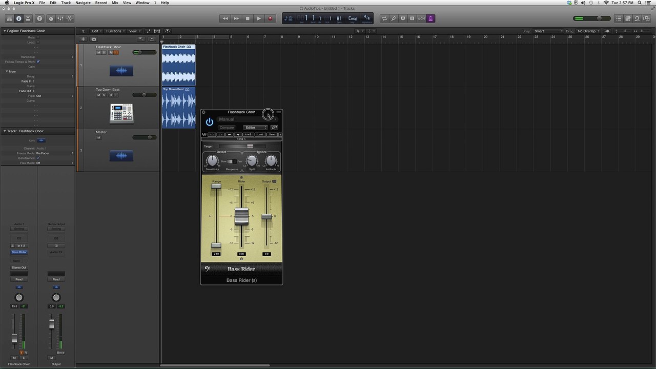The height and width of the screenshot is (369, 656).
Task: Toggle Cycle mode button
Action: pyautogui.click(x=384, y=18)
